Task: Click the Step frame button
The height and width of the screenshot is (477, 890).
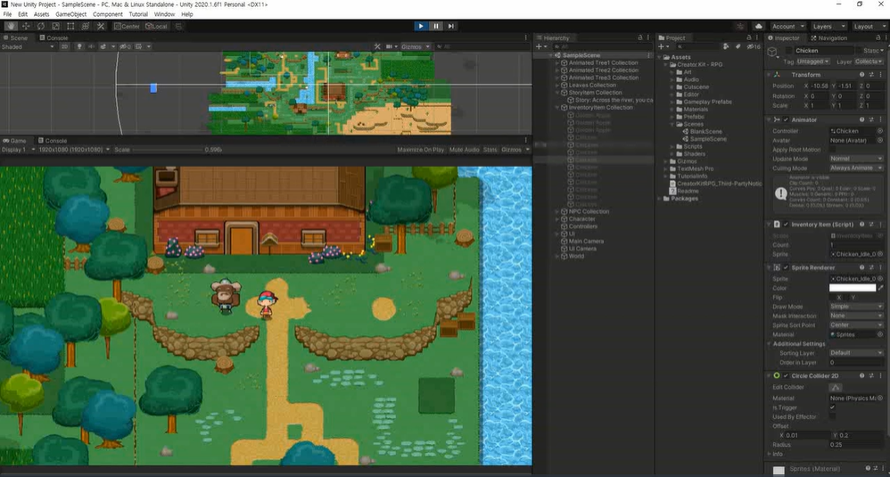Action: pos(452,26)
